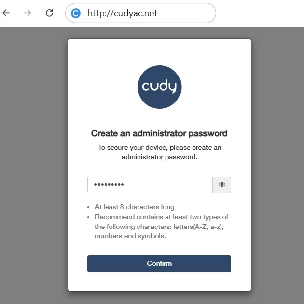
Task: Select the http://cudyac.net URL text
Action: coord(122,13)
